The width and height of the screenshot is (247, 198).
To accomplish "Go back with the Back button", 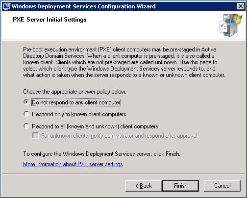I will [x=144, y=186].
